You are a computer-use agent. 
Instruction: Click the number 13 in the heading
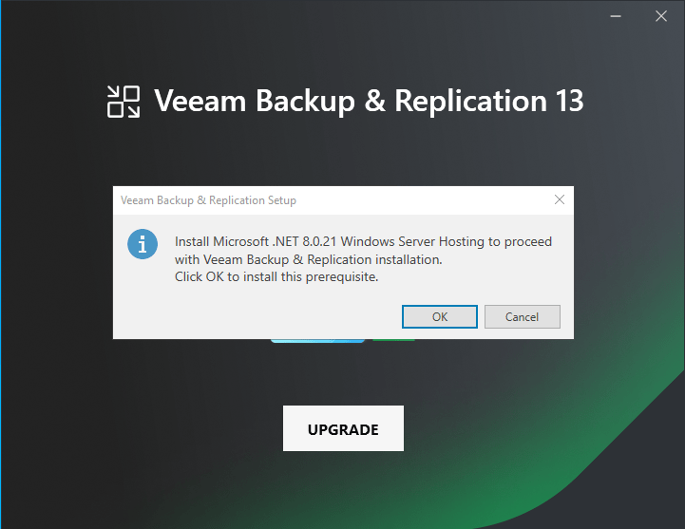566,102
